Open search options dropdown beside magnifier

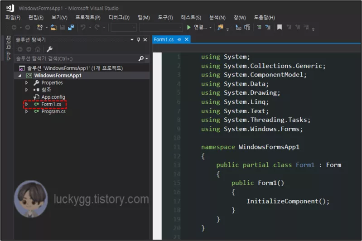click(147, 58)
